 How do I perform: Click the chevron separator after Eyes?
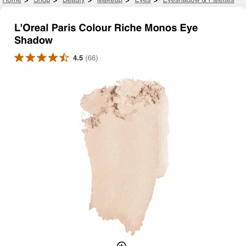[156, 1]
